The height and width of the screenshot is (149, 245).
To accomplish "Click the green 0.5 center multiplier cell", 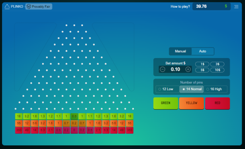I will [x=74, y=116].
